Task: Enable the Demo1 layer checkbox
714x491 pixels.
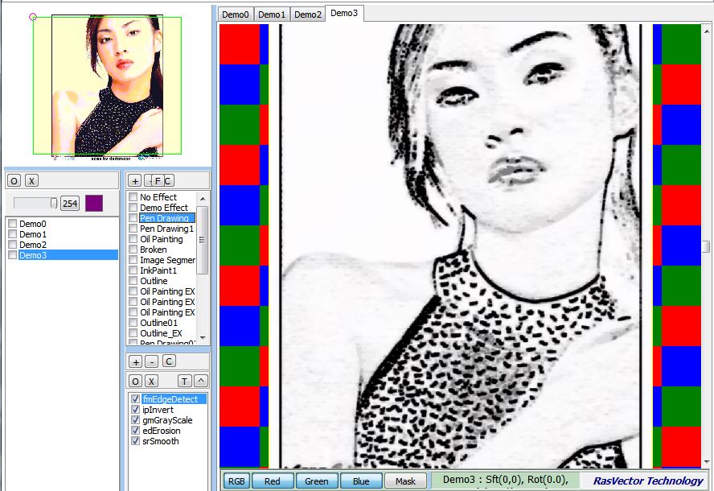Action: [x=13, y=234]
